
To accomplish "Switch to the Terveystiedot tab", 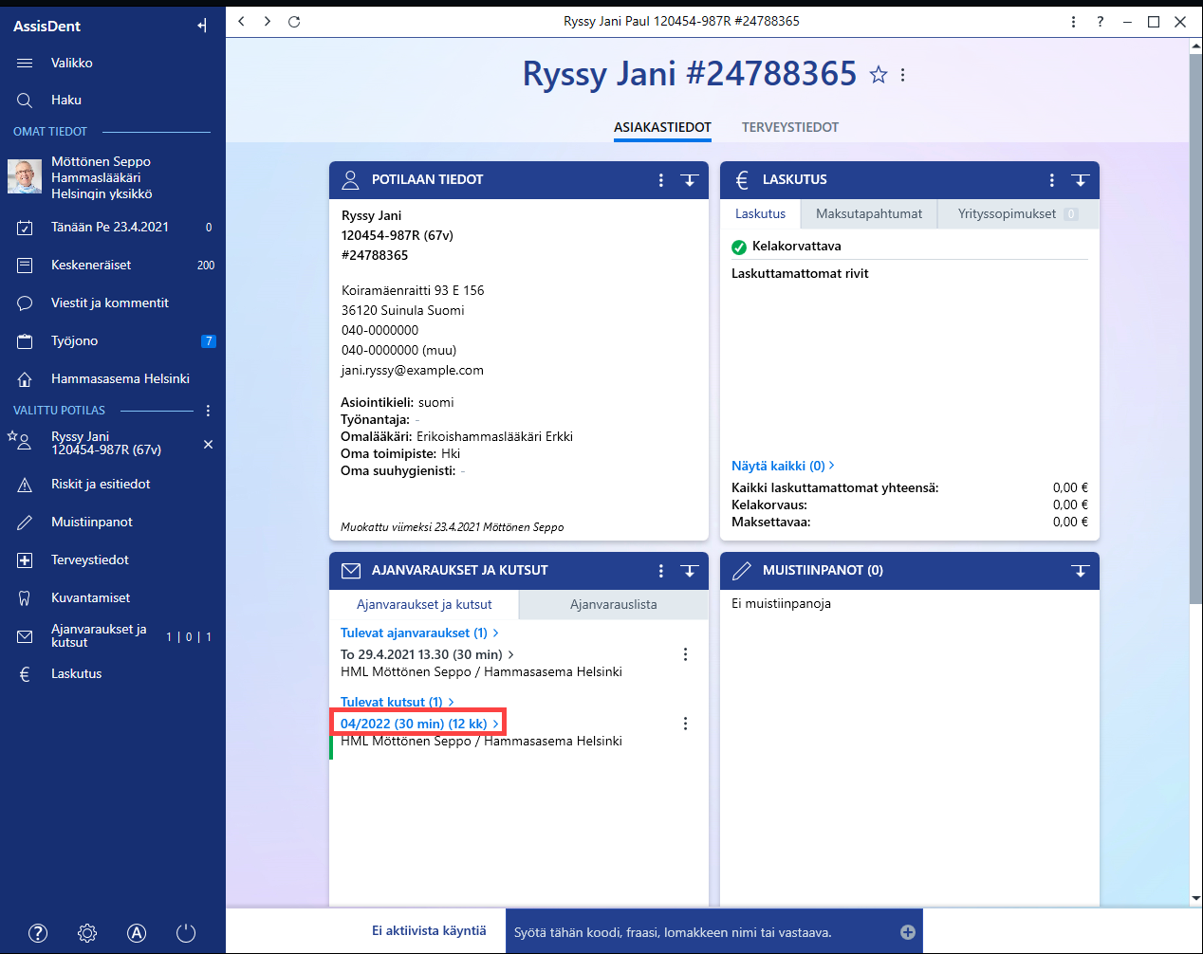I will pyautogui.click(x=790, y=127).
